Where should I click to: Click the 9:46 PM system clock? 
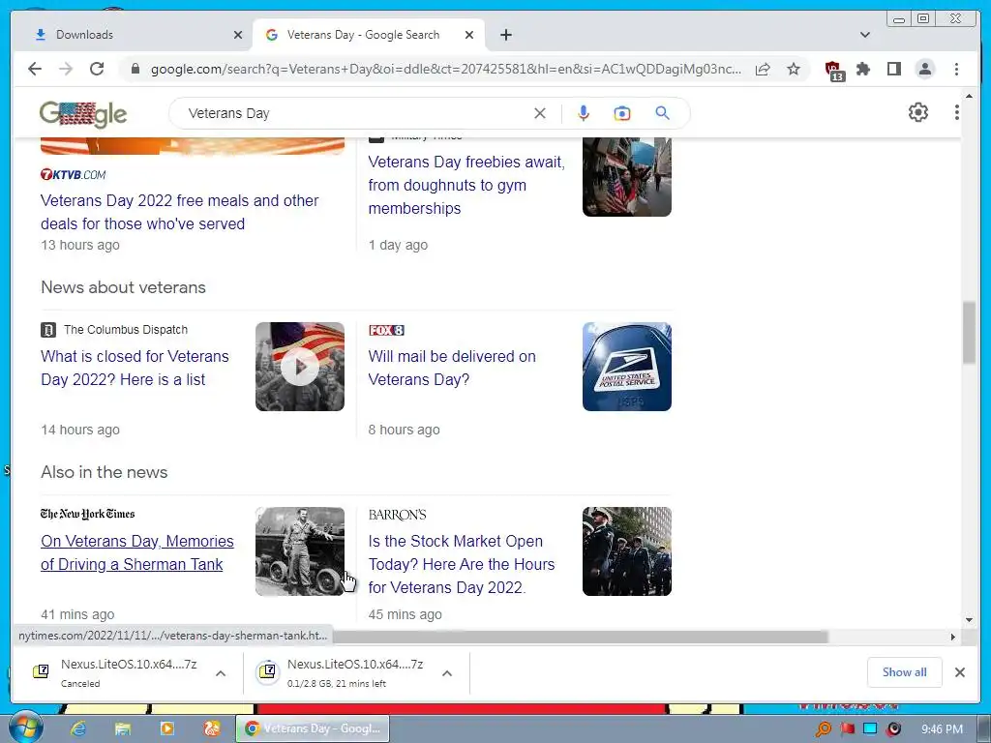942,729
